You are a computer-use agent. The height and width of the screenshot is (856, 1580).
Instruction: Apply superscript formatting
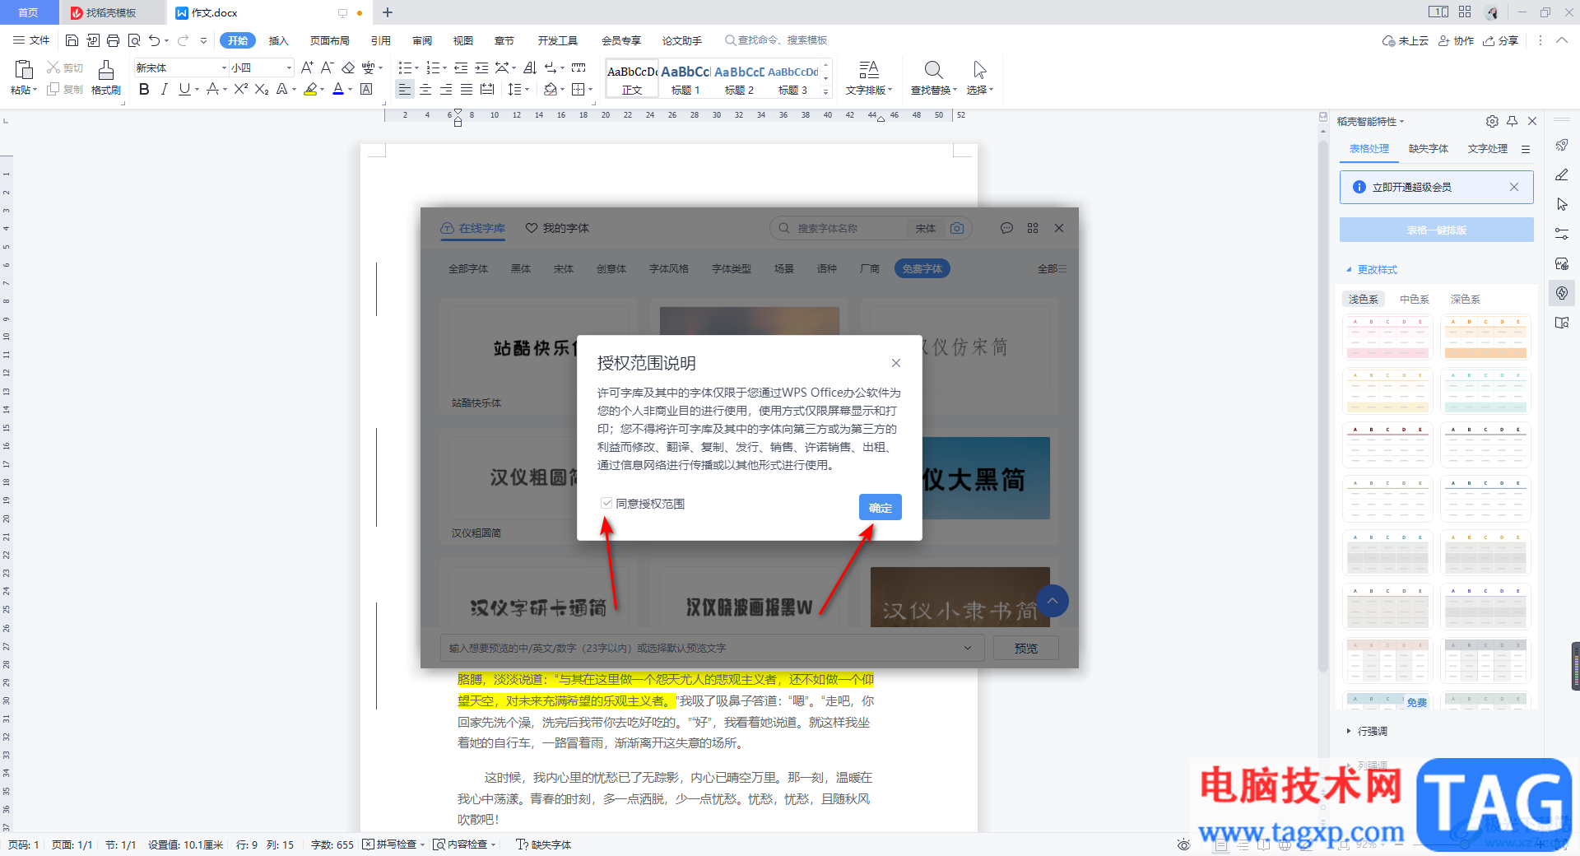click(240, 89)
